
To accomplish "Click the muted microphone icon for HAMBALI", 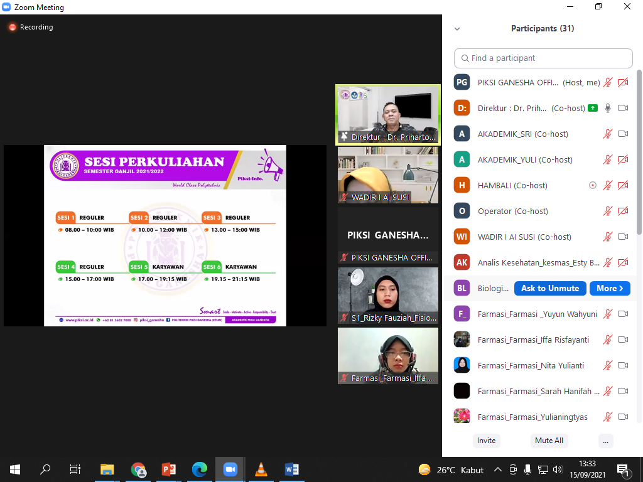I will pos(608,185).
